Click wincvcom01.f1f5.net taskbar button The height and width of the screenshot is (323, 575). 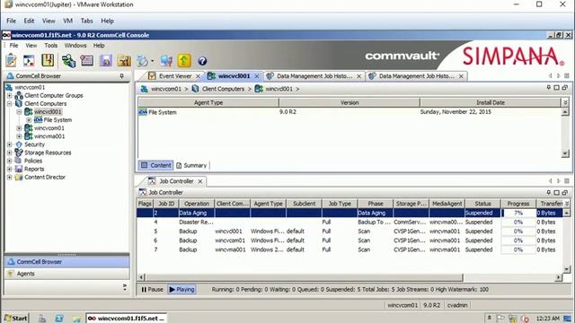[127, 318]
